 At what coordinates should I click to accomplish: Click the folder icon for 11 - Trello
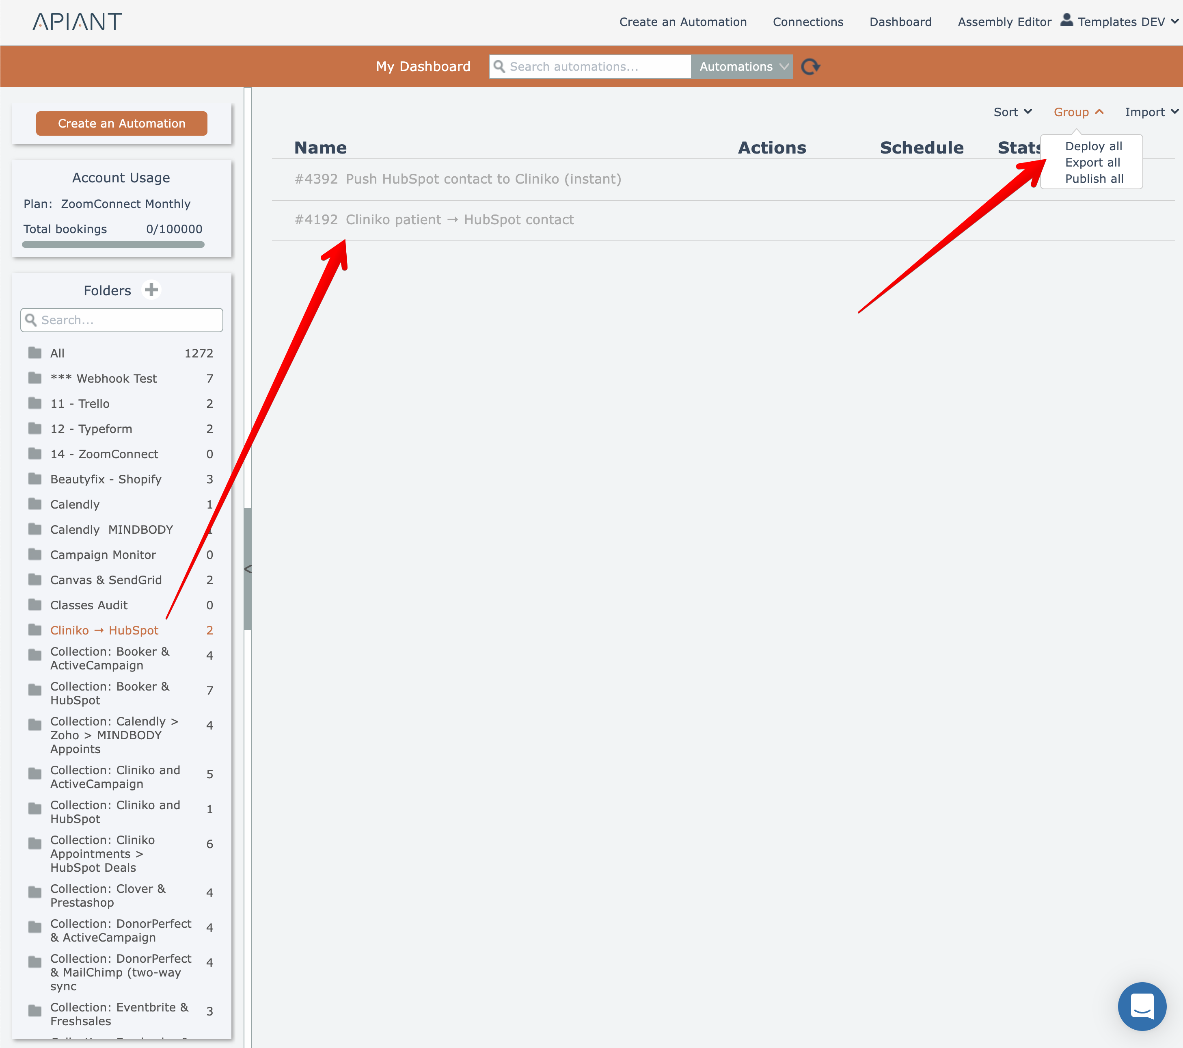35,404
